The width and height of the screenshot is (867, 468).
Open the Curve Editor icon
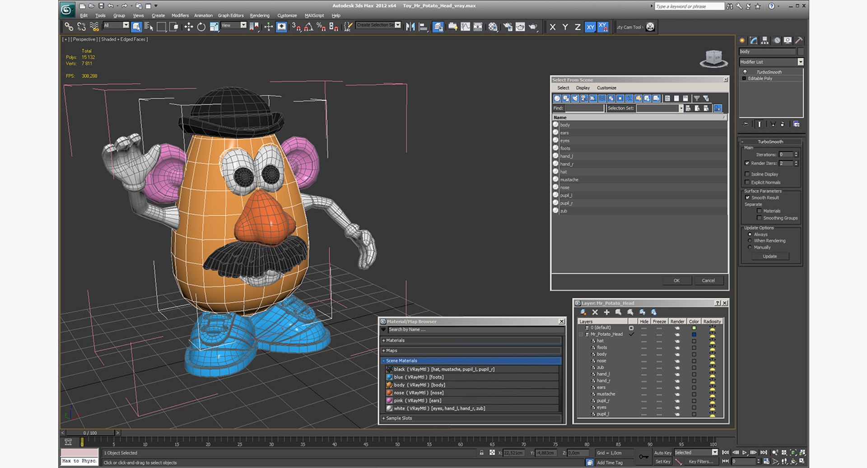[465, 27]
